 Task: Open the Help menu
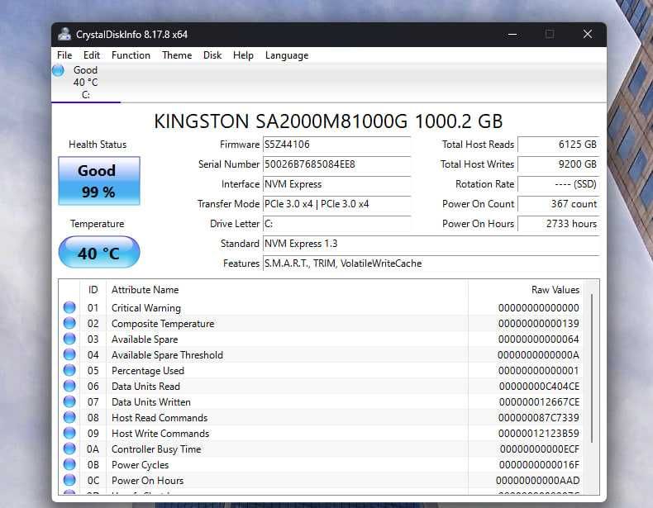point(243,55)
